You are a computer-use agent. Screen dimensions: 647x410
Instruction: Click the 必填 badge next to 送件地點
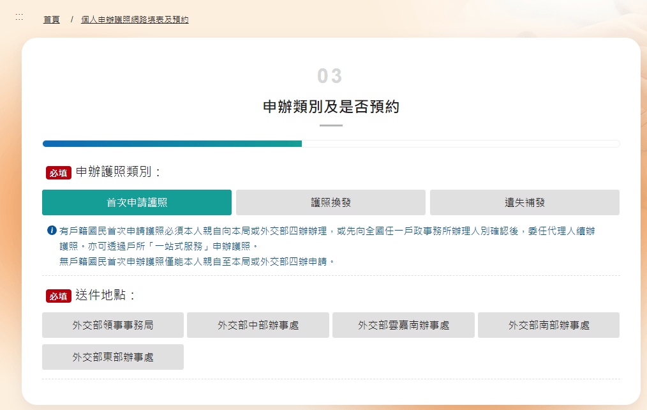coord(59,296)
